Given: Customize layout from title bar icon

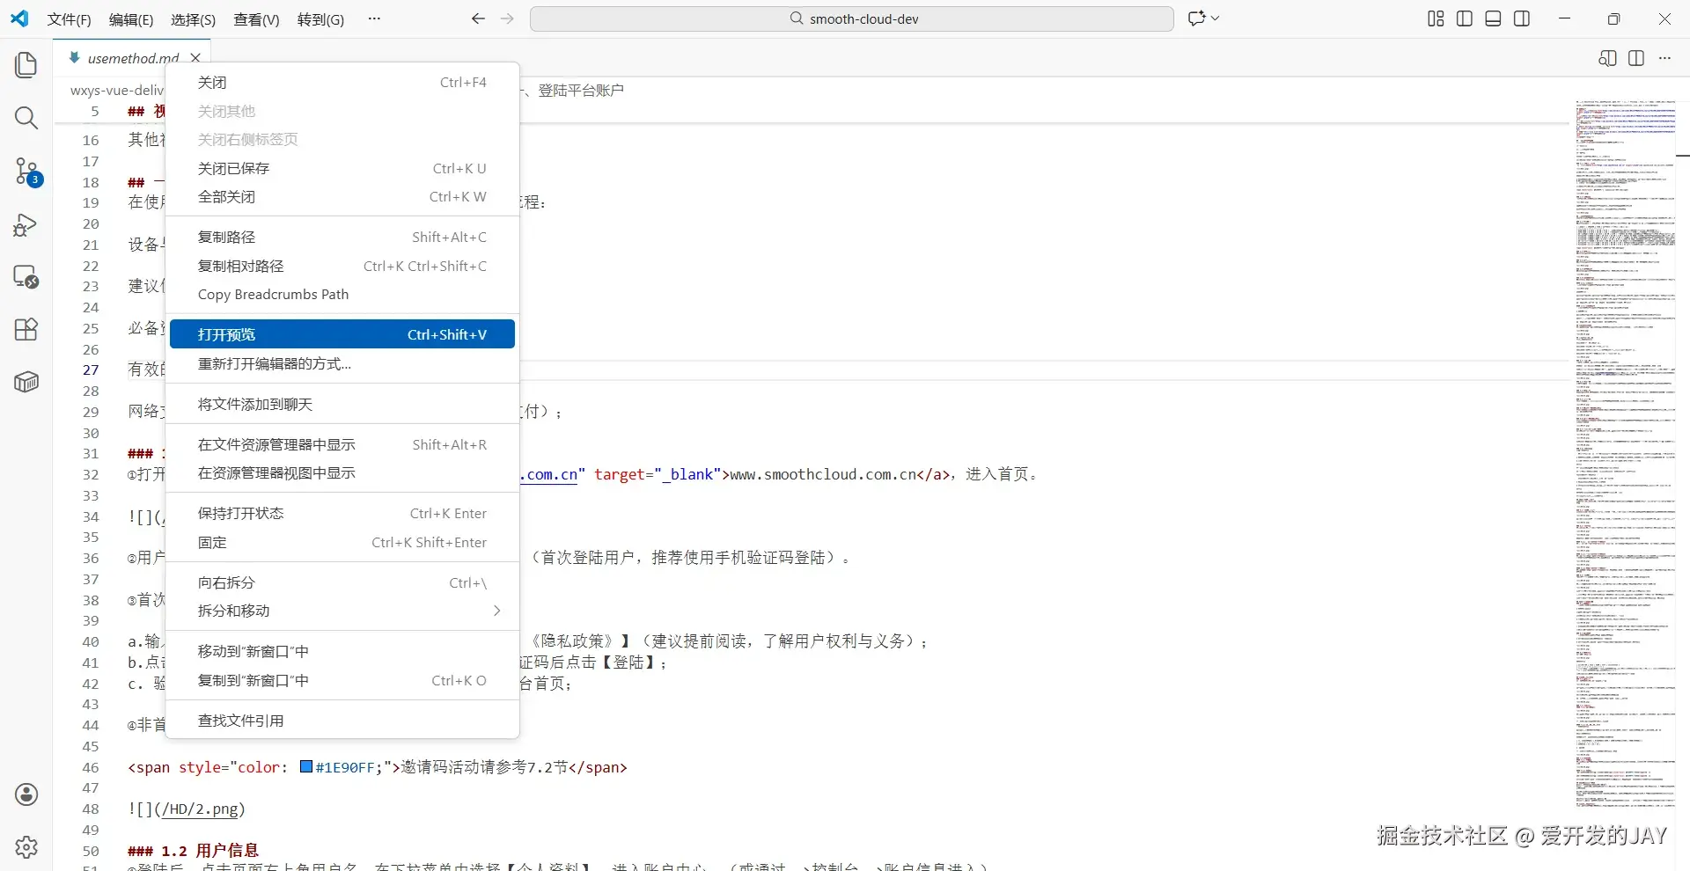Looking at the screenshot, I should pyautogui.click(x=1436, y=18).
